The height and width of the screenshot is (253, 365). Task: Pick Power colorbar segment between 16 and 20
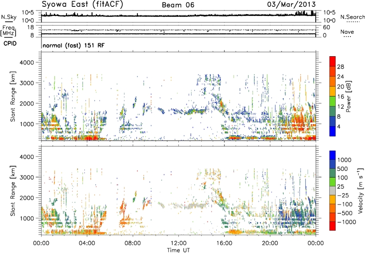coord(333,91)
